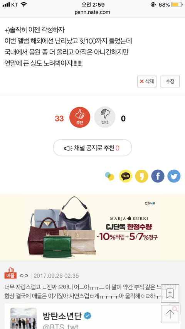This screenshot has width=185, height=329.
Task: Tap the pann.nate.com address bar
Action: [x=92, y=12]
